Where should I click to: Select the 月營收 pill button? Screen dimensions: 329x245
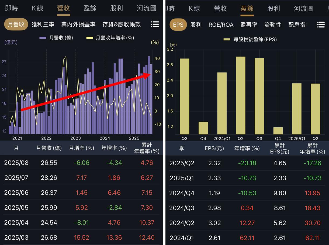tap(16, 24)
